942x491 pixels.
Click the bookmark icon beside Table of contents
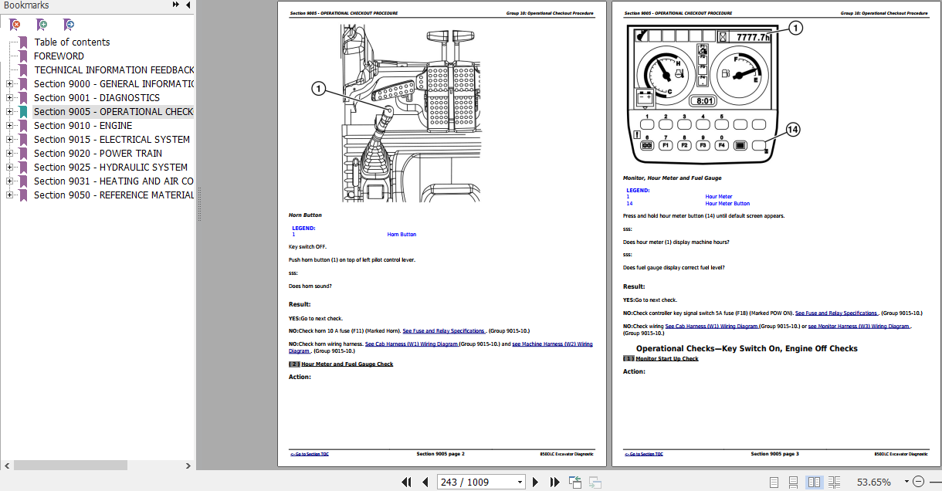pyautogui.click(x=23, y=42)
